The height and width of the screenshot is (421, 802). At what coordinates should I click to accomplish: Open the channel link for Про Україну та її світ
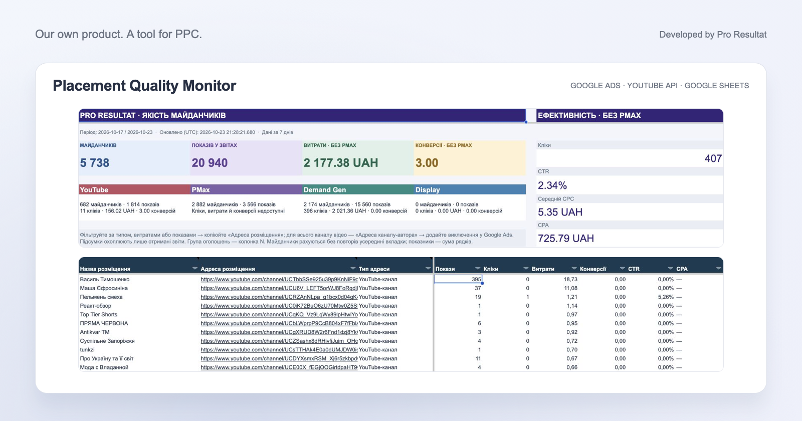[279, 358]
